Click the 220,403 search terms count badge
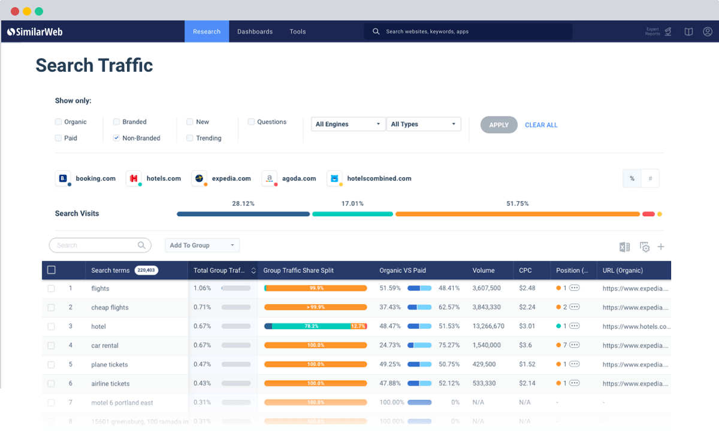Image resolution: width=719 pixels, height=437 pixels. tap(146, 270)
